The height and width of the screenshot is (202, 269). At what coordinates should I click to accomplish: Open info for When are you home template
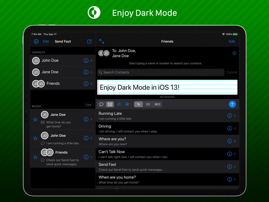click(229, 179)
